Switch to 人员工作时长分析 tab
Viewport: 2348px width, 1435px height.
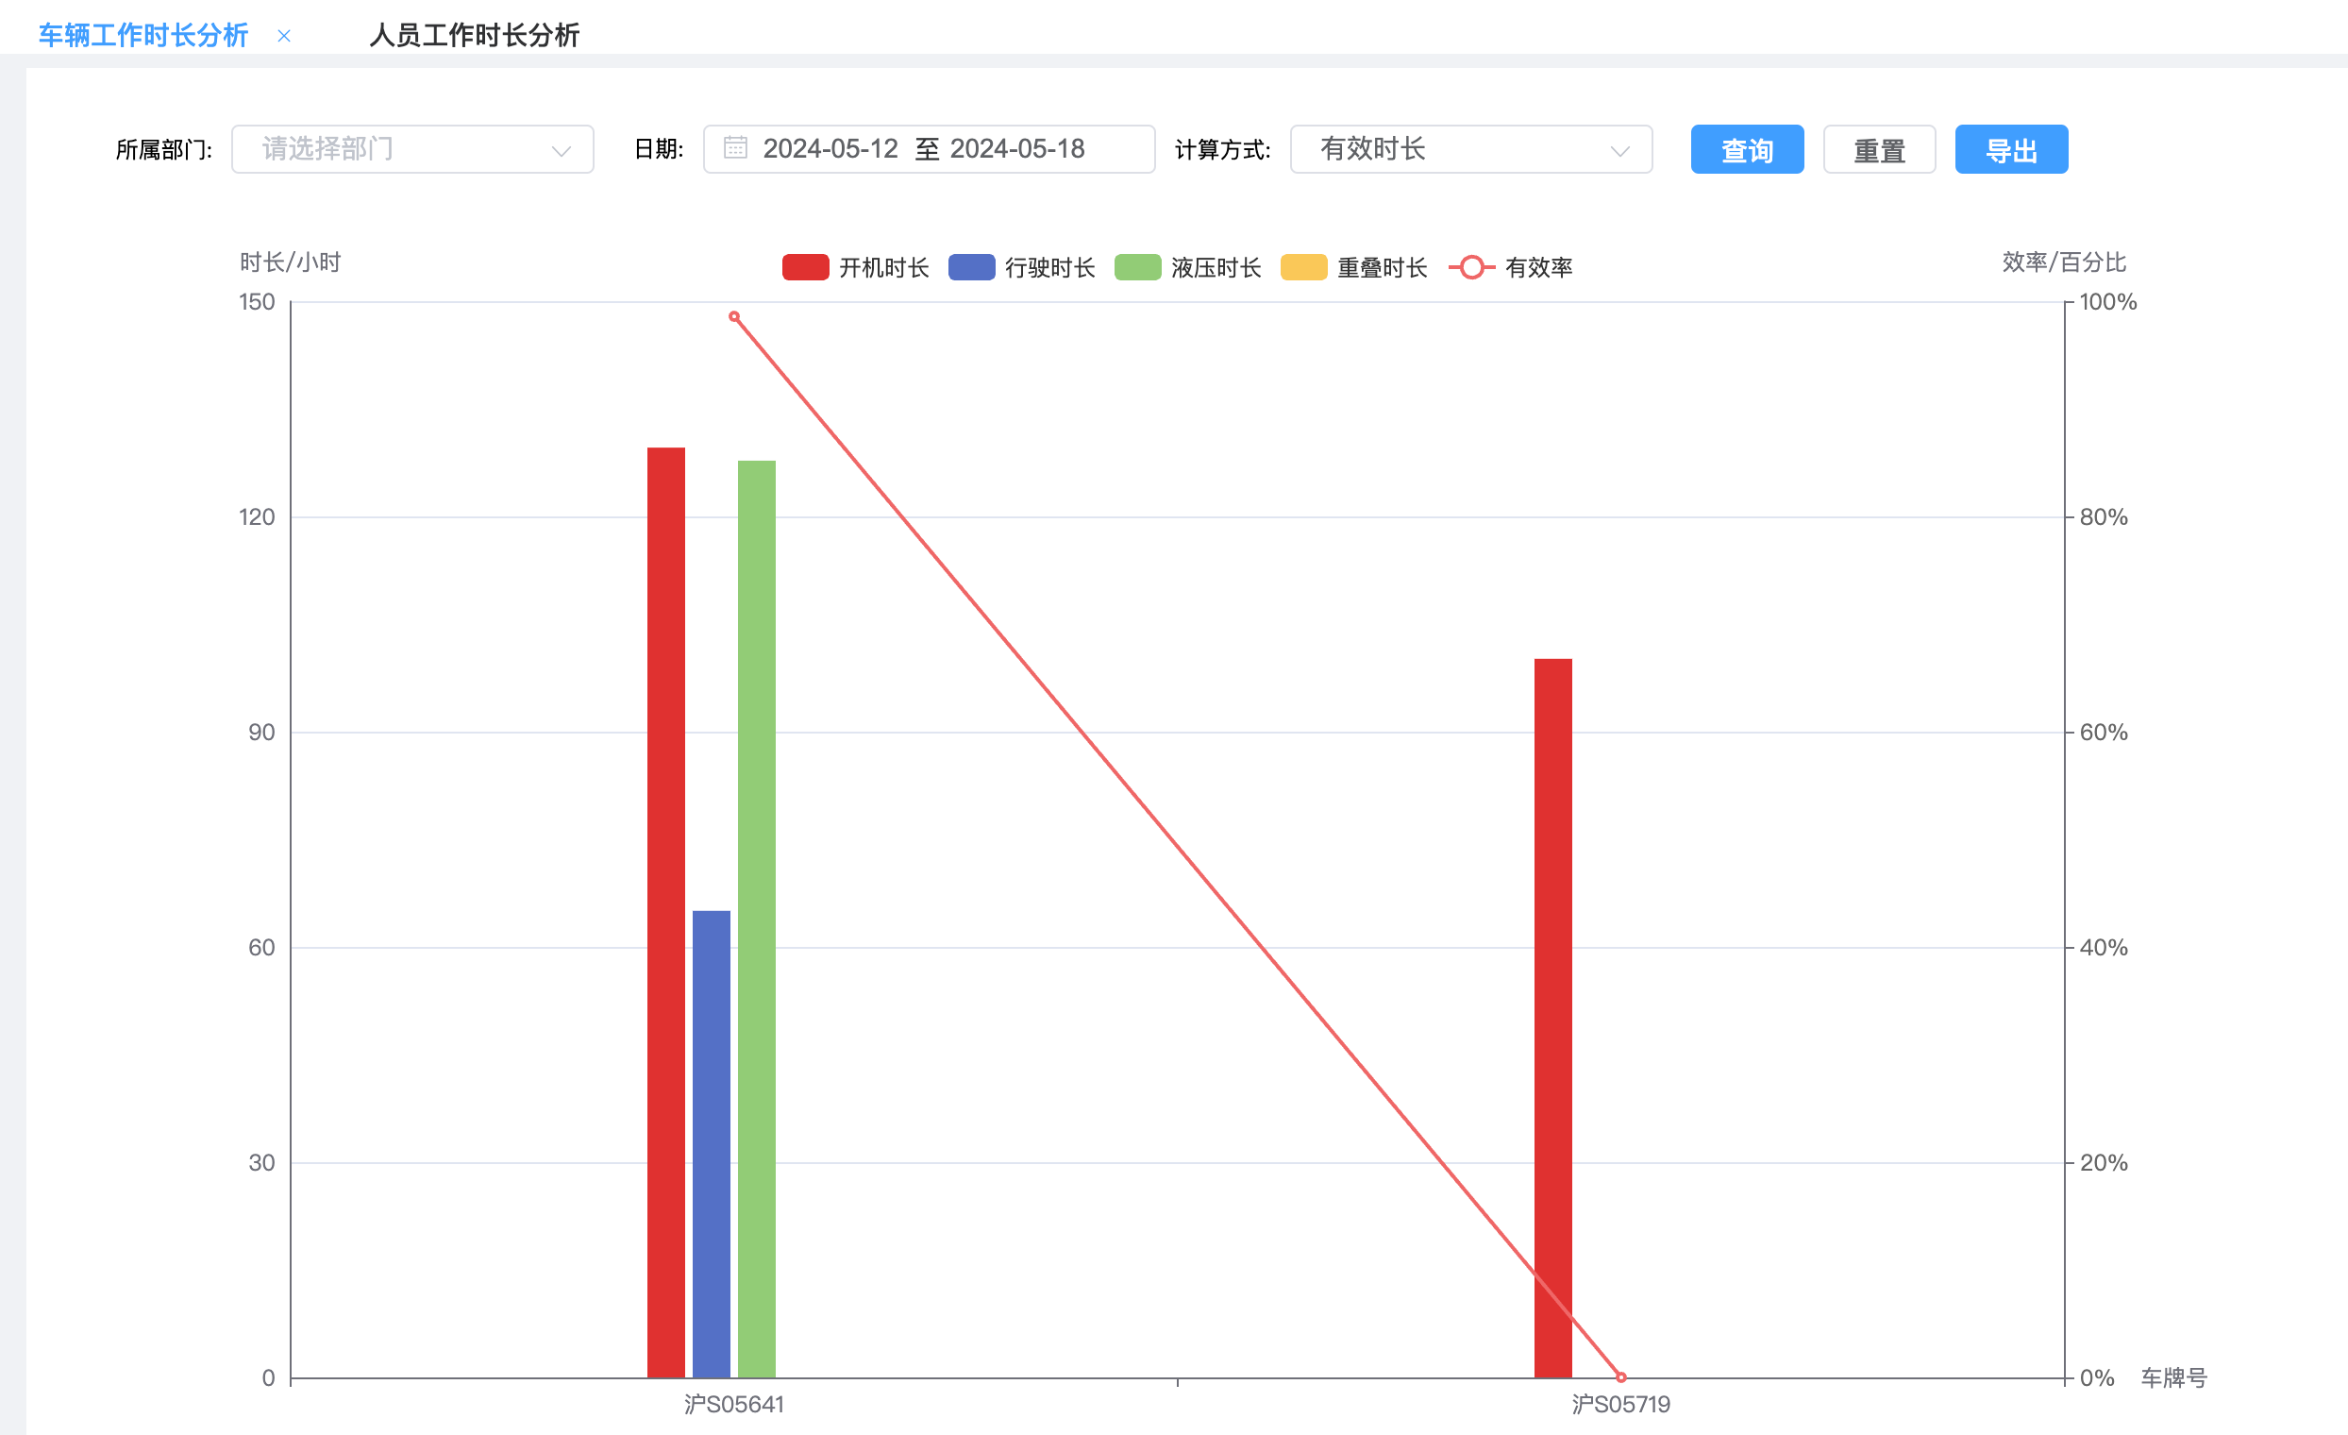[475, 35]
